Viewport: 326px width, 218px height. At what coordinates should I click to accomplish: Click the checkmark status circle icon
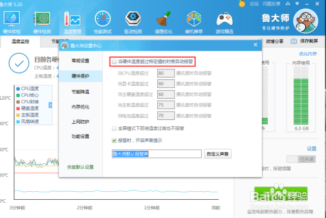pos(19,63)
